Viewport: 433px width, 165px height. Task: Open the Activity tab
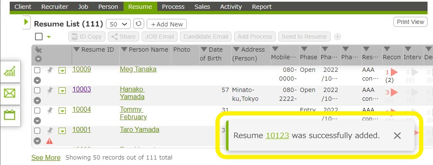coord(231,7)
